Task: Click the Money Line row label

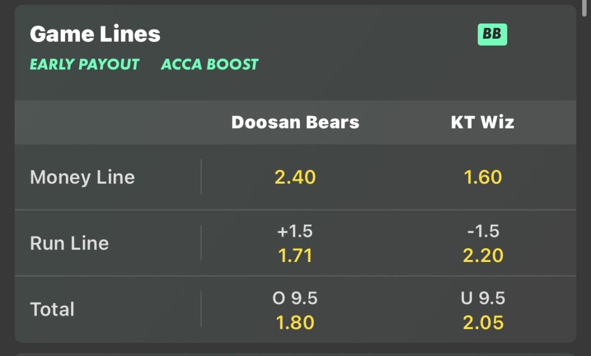Action: click(x=82, y=177)
